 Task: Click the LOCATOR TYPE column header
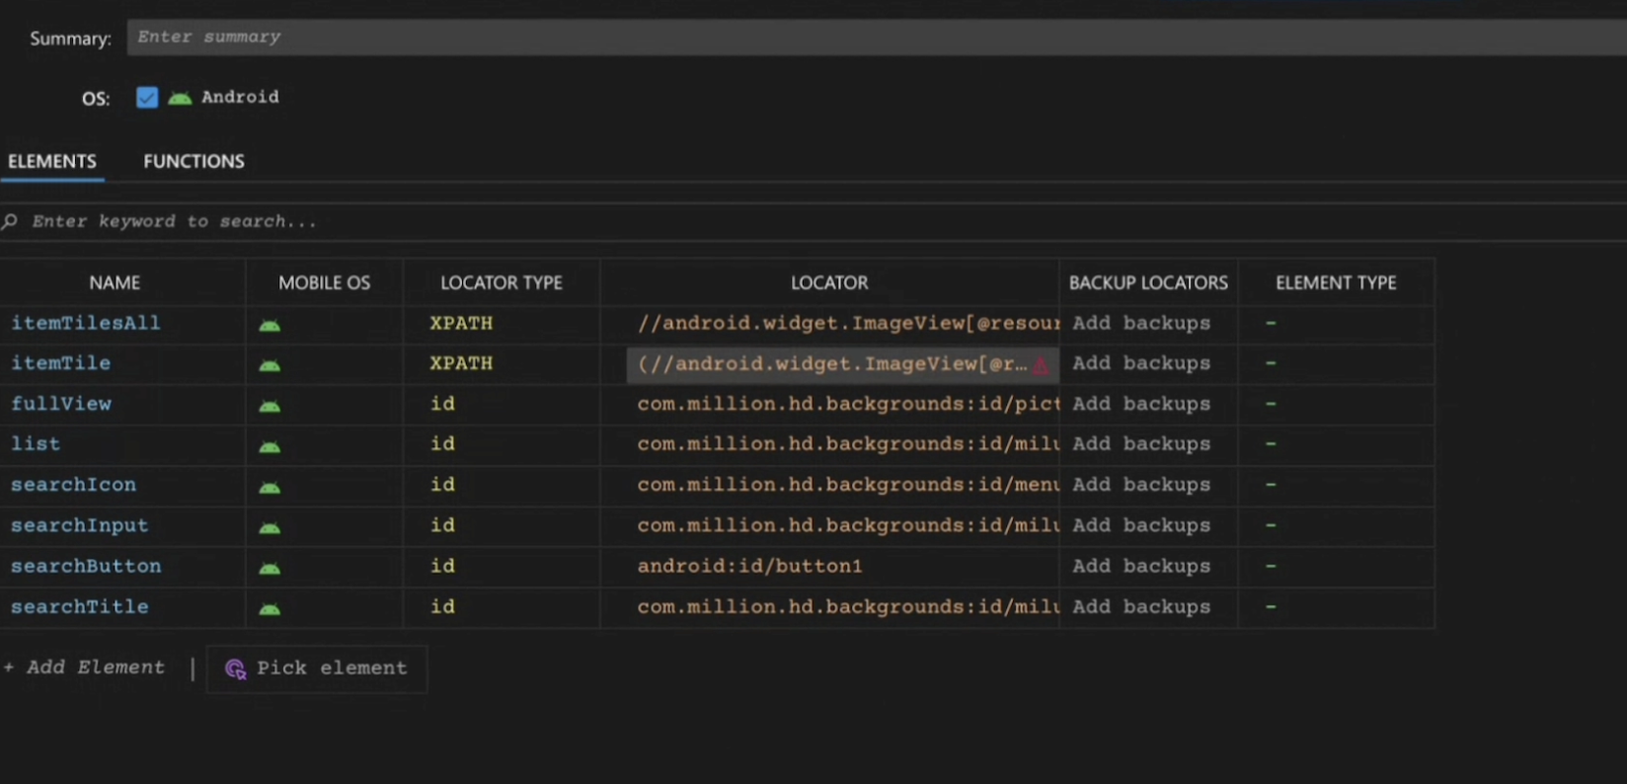502,282
